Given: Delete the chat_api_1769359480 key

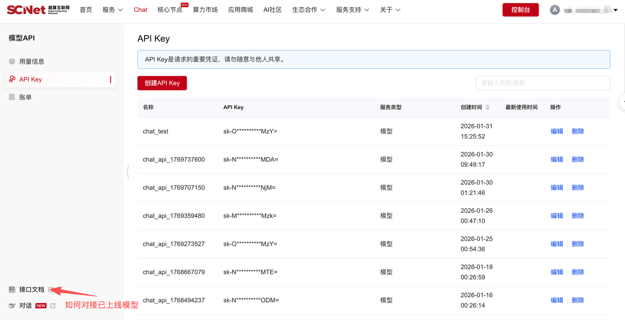Looking at the screenshot, I should click(x=578, y=216).
